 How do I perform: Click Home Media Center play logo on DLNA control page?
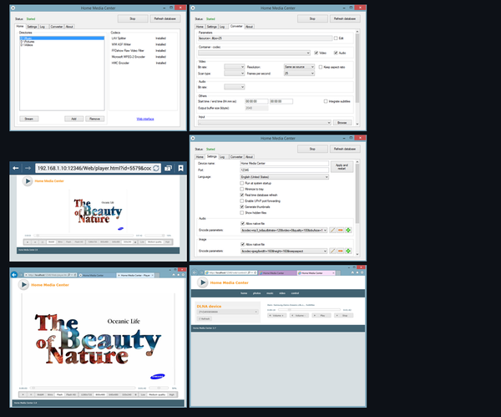pos(202,282)
